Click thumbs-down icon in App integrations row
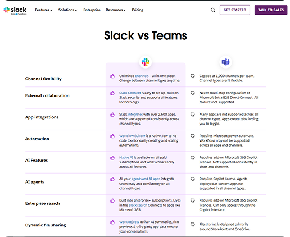Image resolution: width=290 pixels, height=237 pixels. click(193, 115)
